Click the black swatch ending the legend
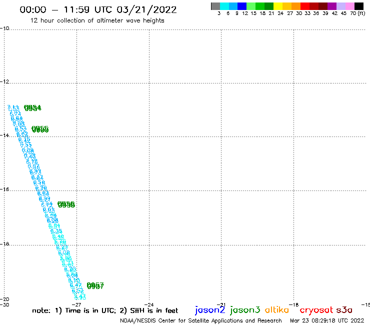Viewport: 370px width, 325px height. pyautogui.click(x=359, y=6)
